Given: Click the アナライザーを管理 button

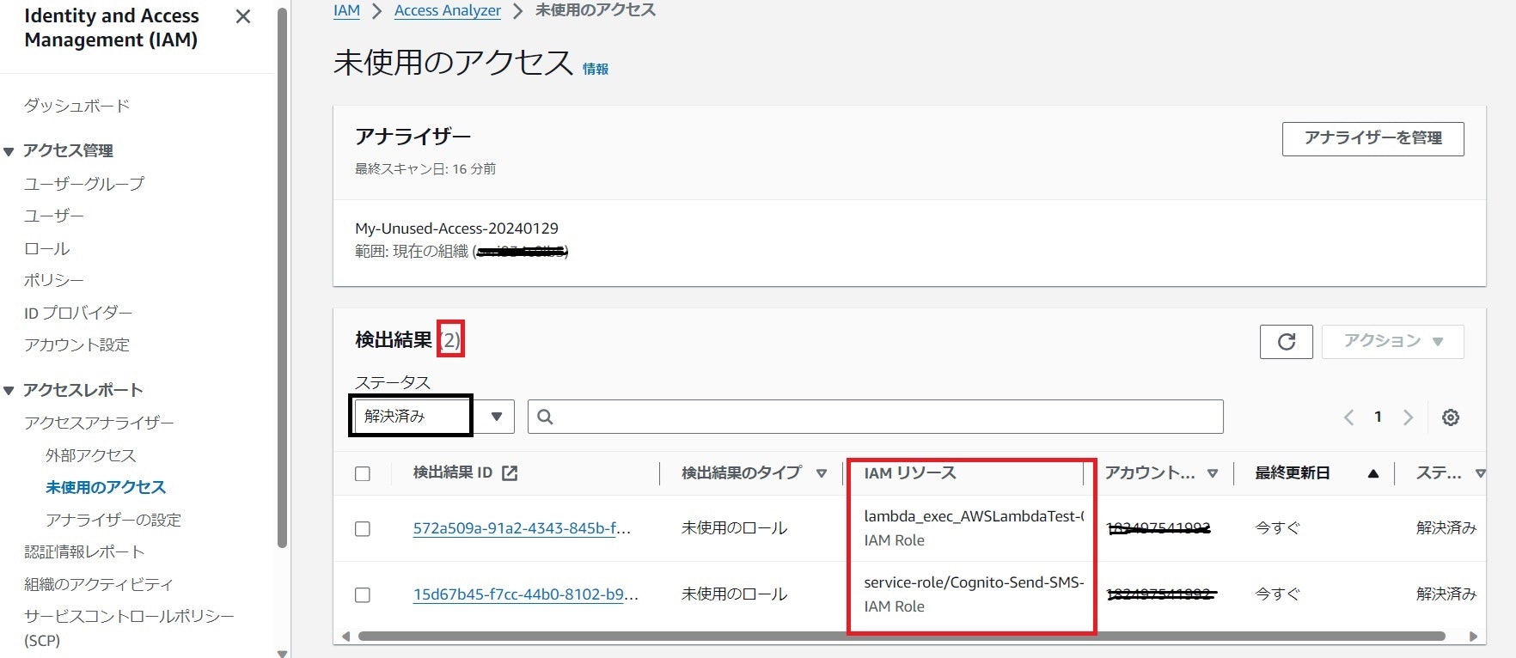Looking at the screenshot, I should click(1372, 138).
